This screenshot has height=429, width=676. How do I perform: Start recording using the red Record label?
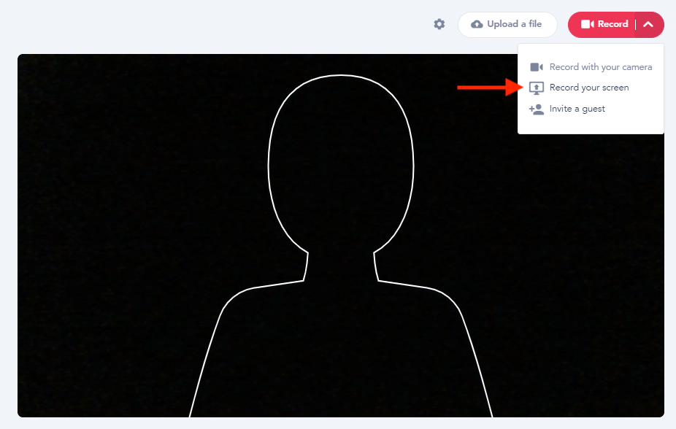tap(612, 24)
